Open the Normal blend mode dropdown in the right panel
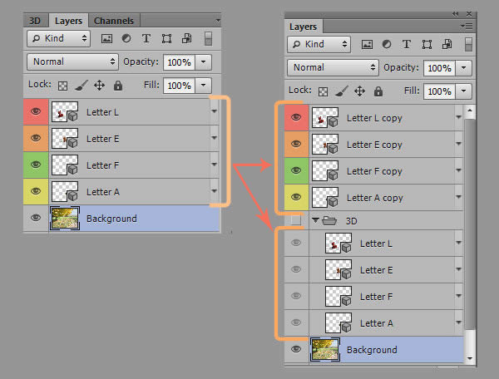 [332, 67]
